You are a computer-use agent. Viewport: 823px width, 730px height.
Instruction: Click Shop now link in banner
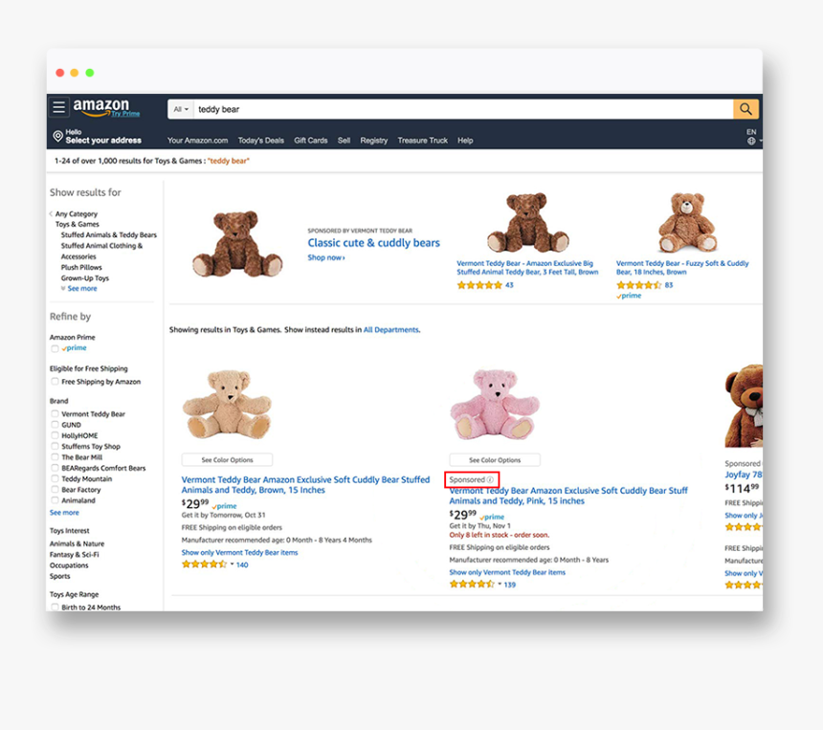point(326,257)
